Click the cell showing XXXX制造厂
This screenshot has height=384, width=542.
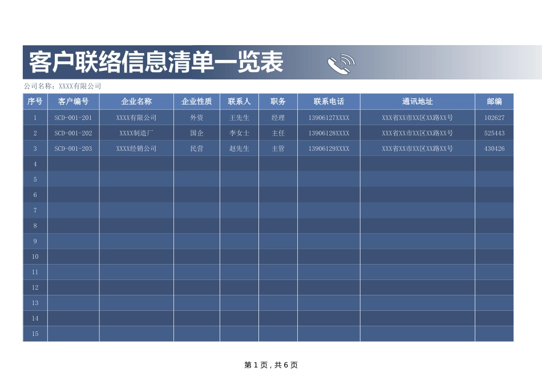point(137,133)
